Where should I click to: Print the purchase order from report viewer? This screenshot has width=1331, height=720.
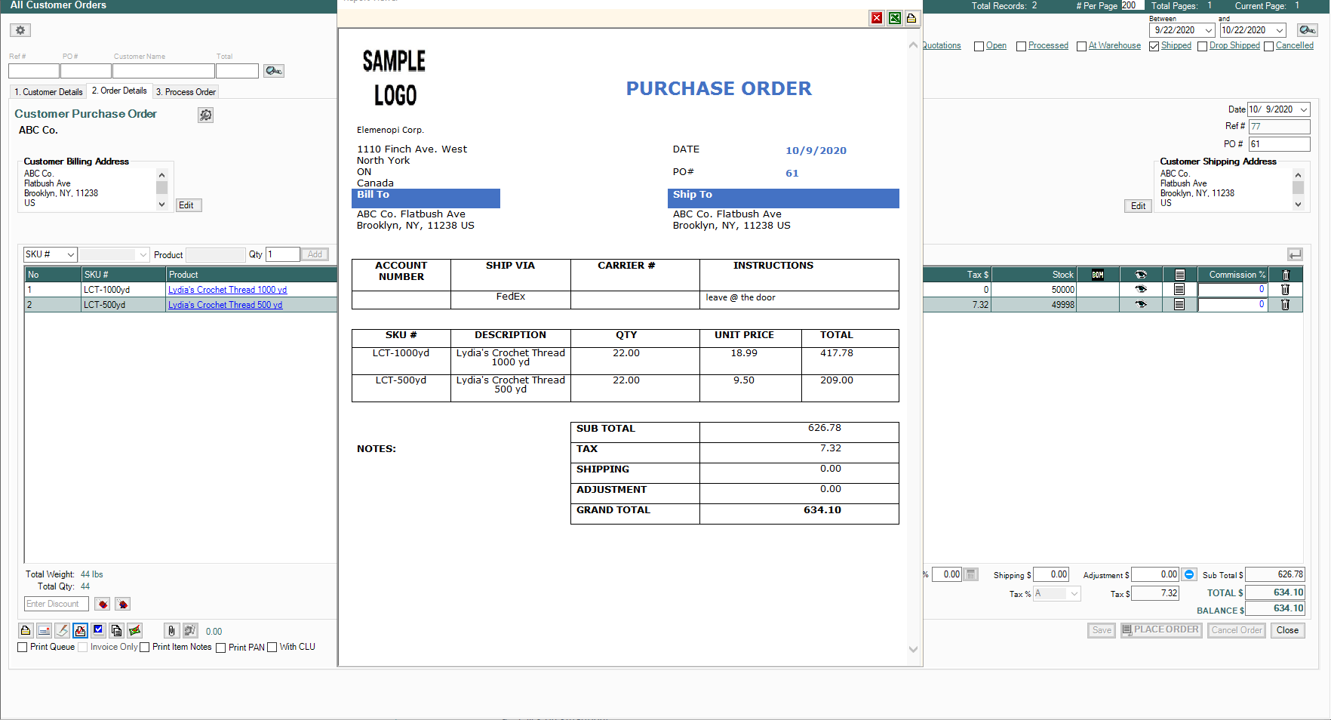(x=911, y=18)
